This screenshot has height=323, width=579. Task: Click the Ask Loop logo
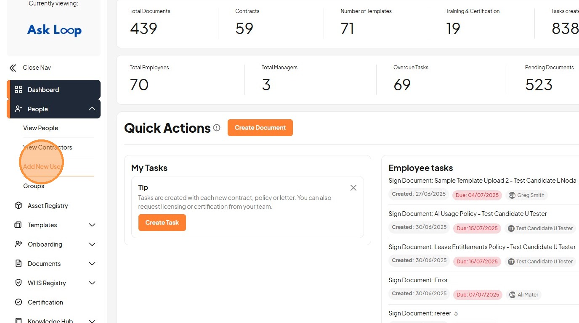pos(54,30)
